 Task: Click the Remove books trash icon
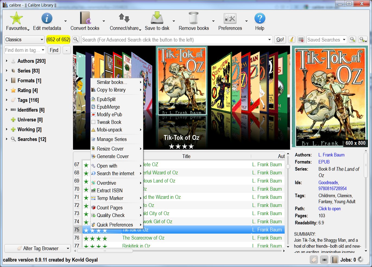[x=194, y=18]
